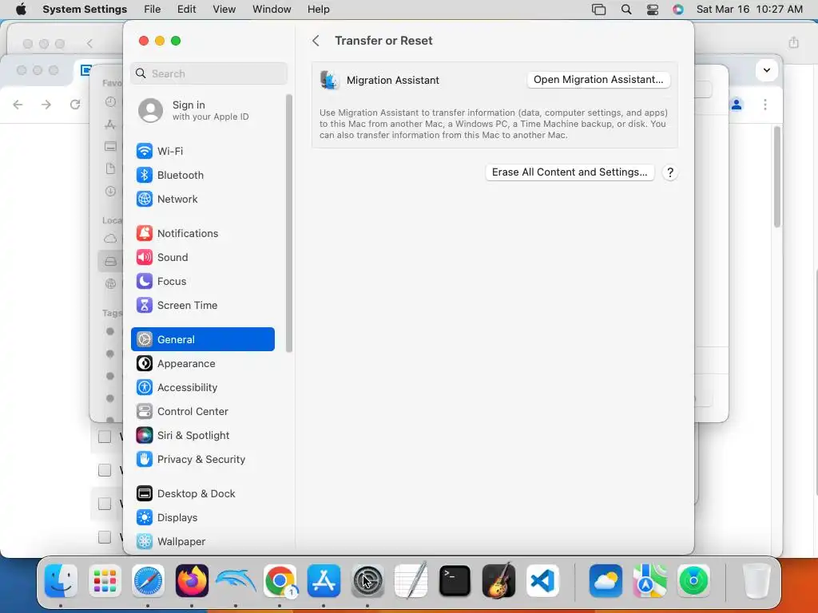Screen dimensions: 818x613
Task: Open Screen Time settings
Action: click(202, 306)
